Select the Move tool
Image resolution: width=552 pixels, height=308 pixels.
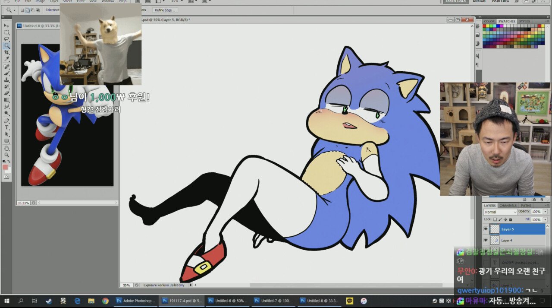pyautogui.click(x=7, y=26)
